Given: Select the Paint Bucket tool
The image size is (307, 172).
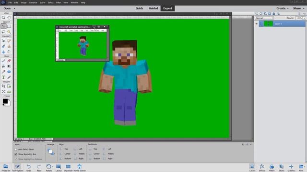Looking at the screenshot, I should pyautogui.click(x=3, y=66).
